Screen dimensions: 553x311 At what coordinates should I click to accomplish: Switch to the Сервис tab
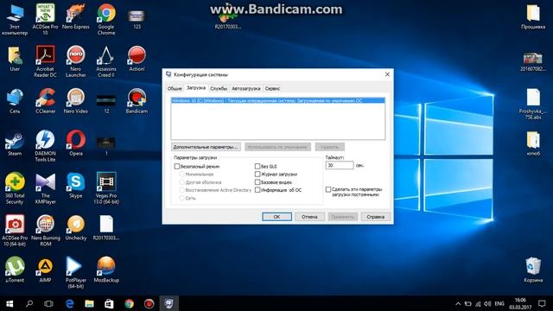click(273, 88)
